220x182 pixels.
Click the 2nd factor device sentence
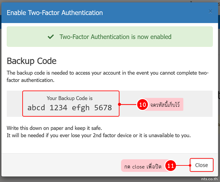99,135
